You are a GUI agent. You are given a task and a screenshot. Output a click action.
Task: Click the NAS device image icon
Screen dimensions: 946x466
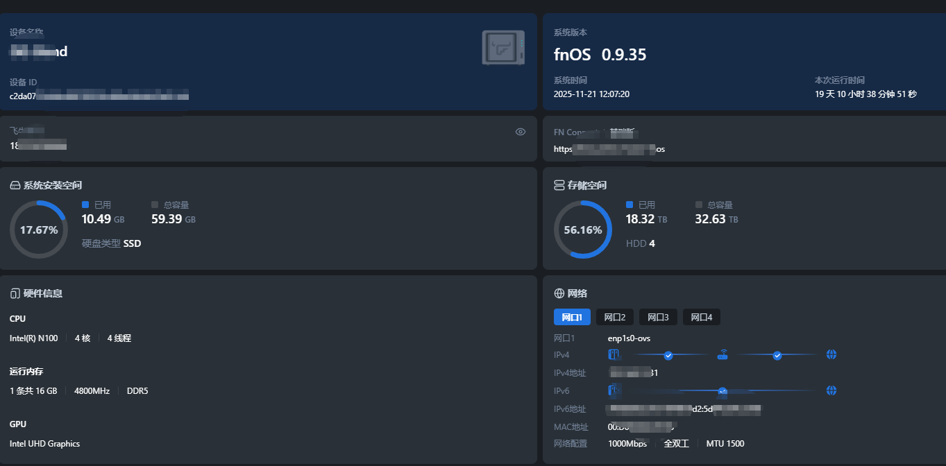(502, 48)
